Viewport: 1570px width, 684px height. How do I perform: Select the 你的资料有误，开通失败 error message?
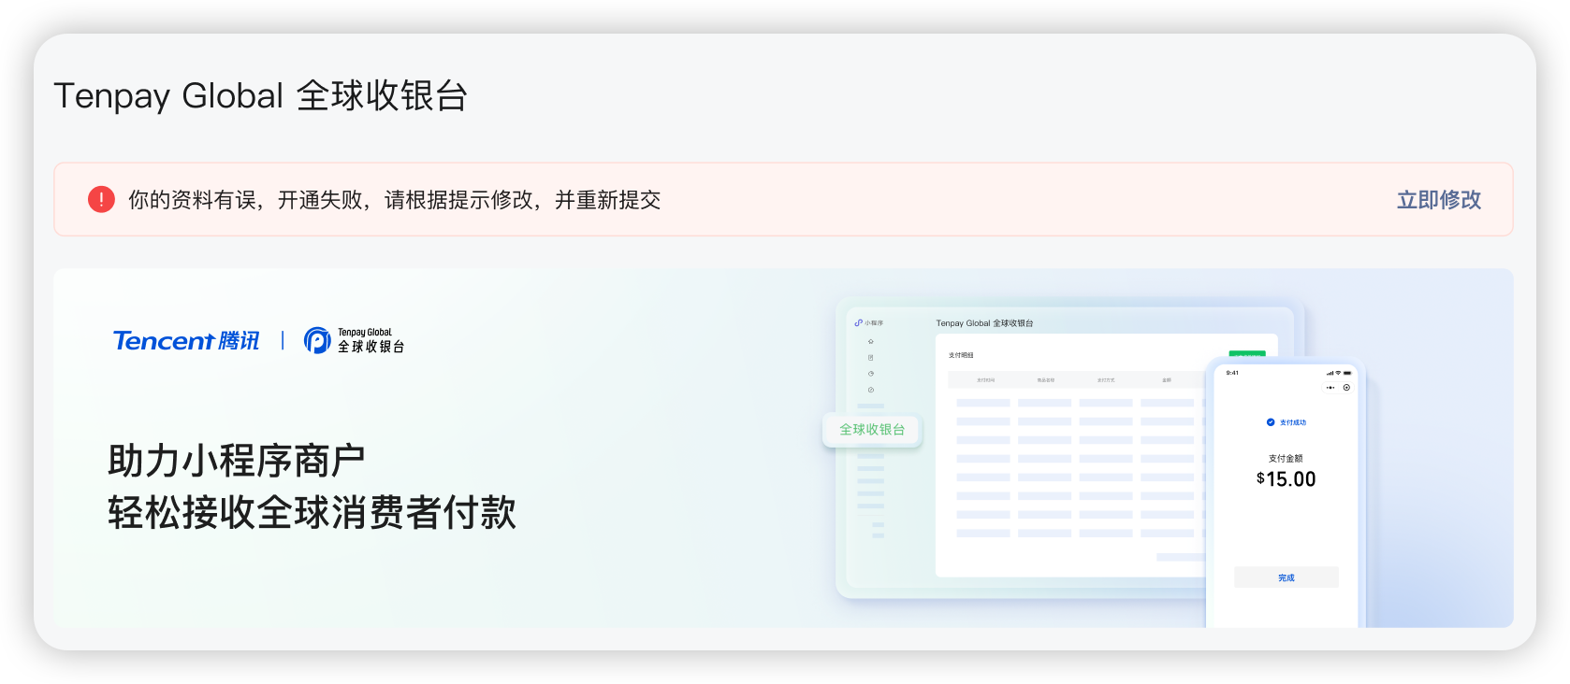pos(394,200)
